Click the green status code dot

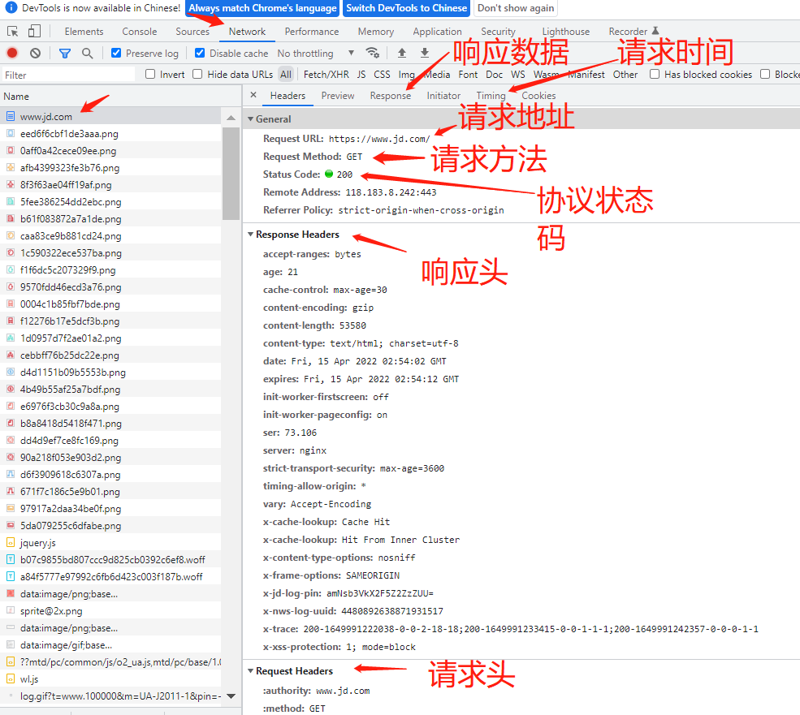coord(329,174)
